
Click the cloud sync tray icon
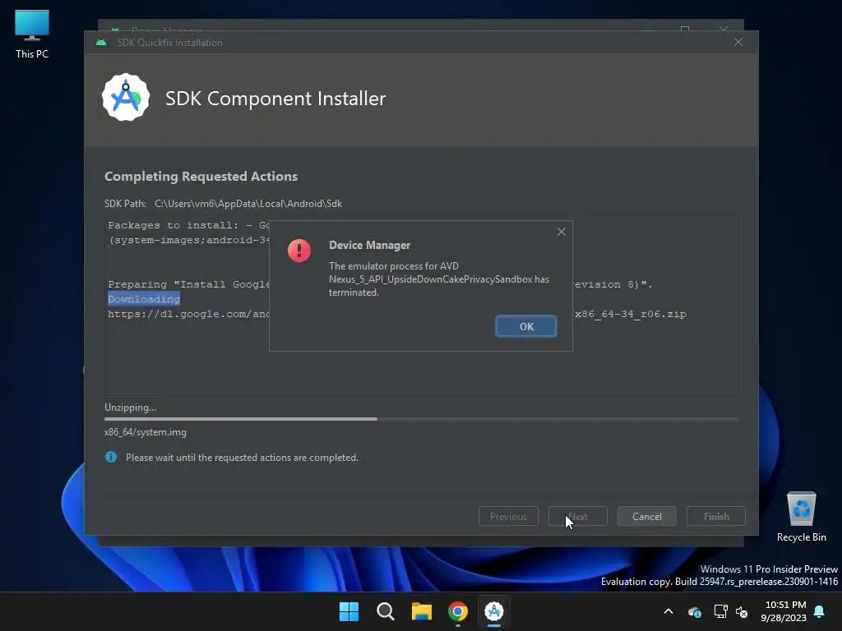click(694, 611)
